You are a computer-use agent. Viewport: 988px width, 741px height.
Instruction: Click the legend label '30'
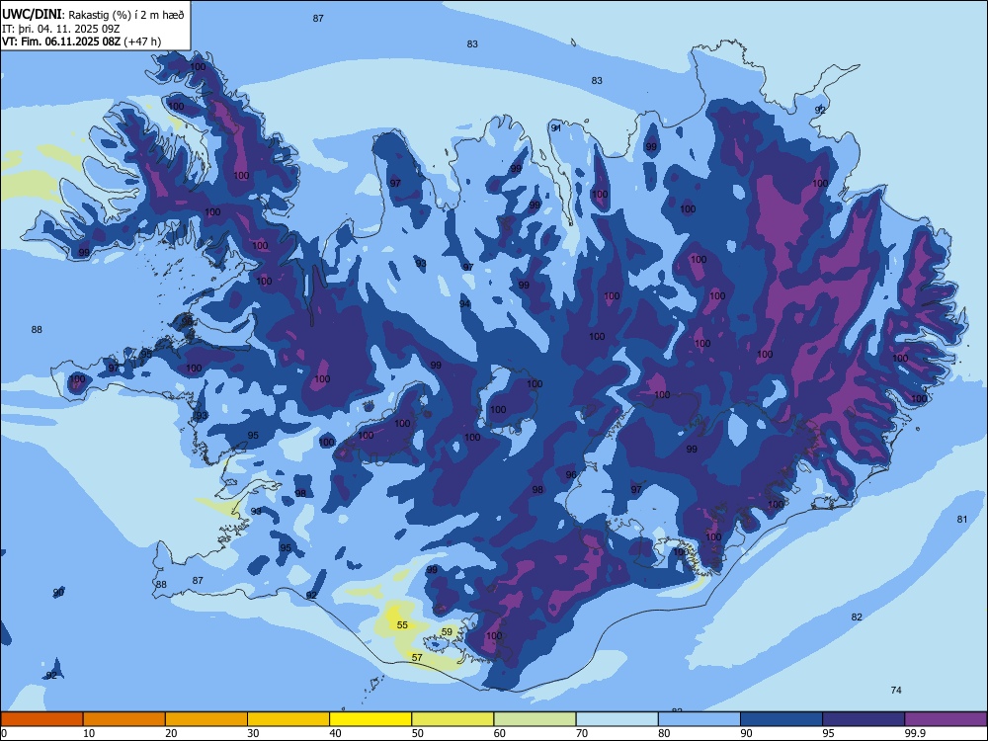coord(253,733)
